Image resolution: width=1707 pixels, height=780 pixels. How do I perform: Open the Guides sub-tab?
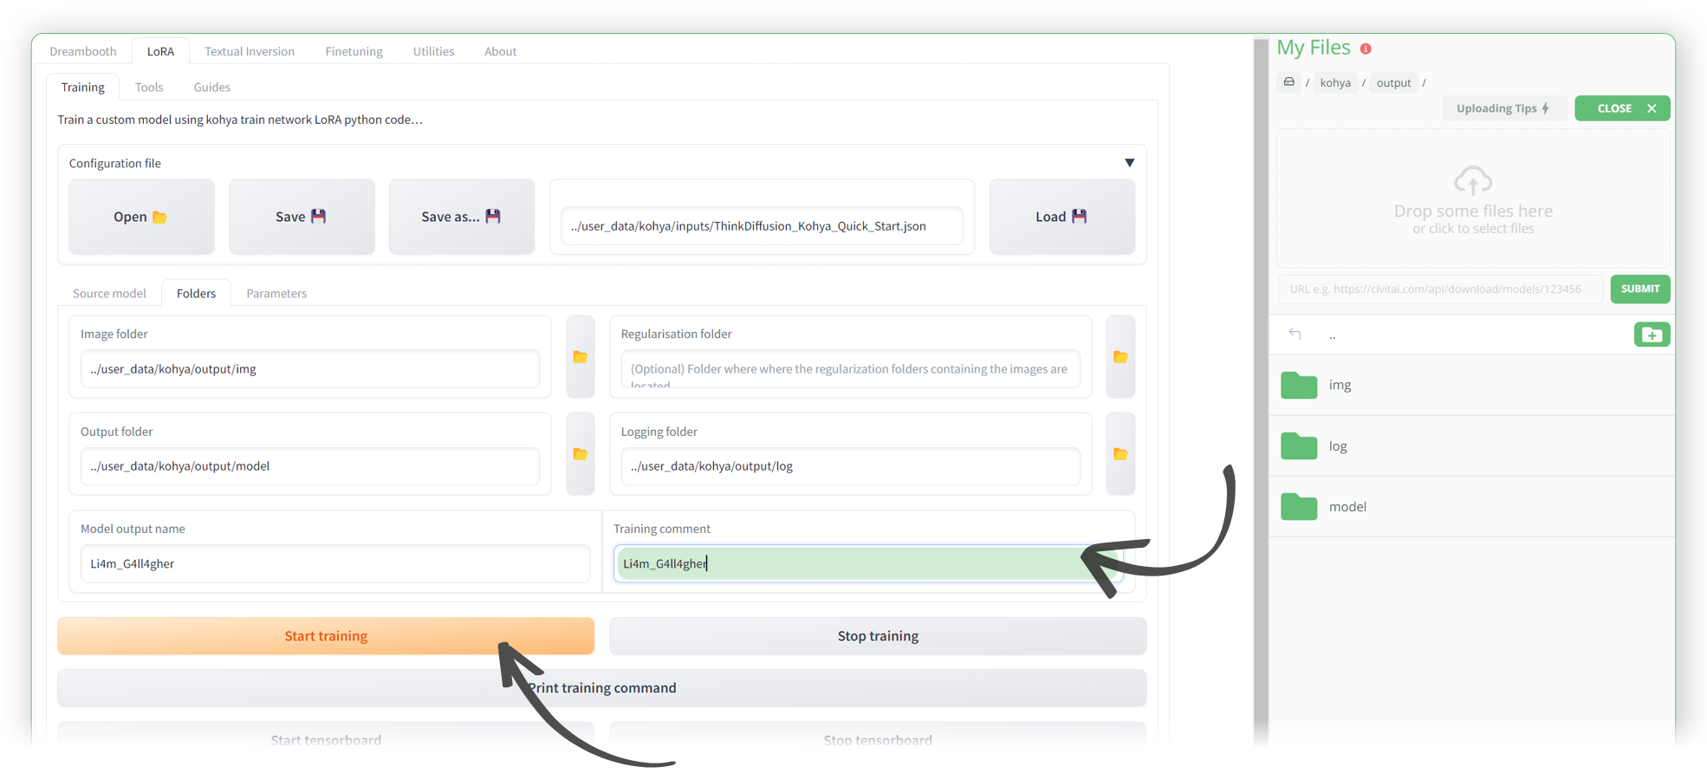coord(212,87)
